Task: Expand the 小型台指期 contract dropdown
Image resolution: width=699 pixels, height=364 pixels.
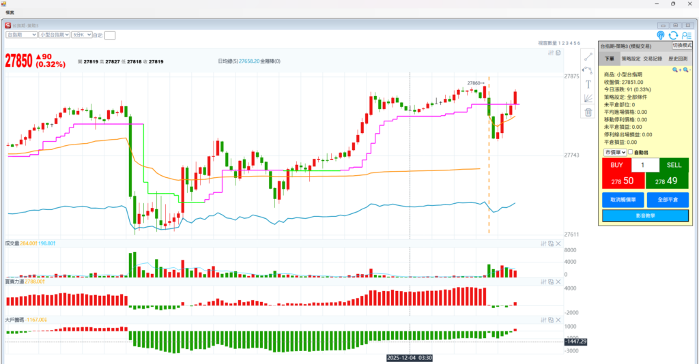Action: [x=53, y=34]
